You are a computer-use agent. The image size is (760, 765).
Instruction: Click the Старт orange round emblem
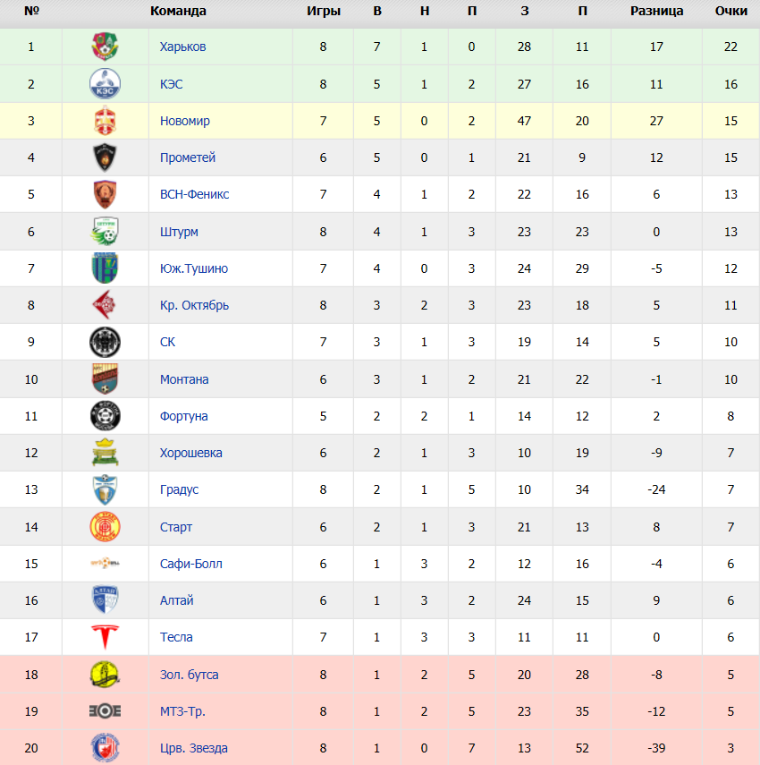click(105, 527)
